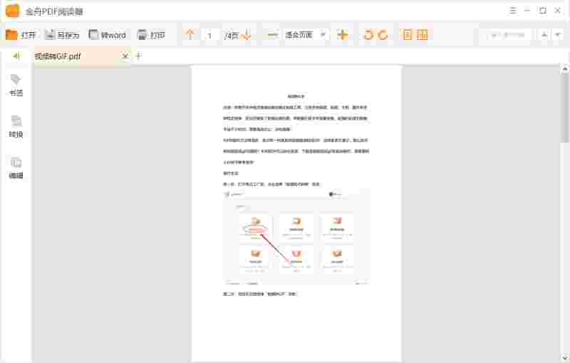Image resolution: width=570 pixels, height=363 pixels.
Task: Open a file with the 打开 folder button
Action: click(x=21, y=35)
